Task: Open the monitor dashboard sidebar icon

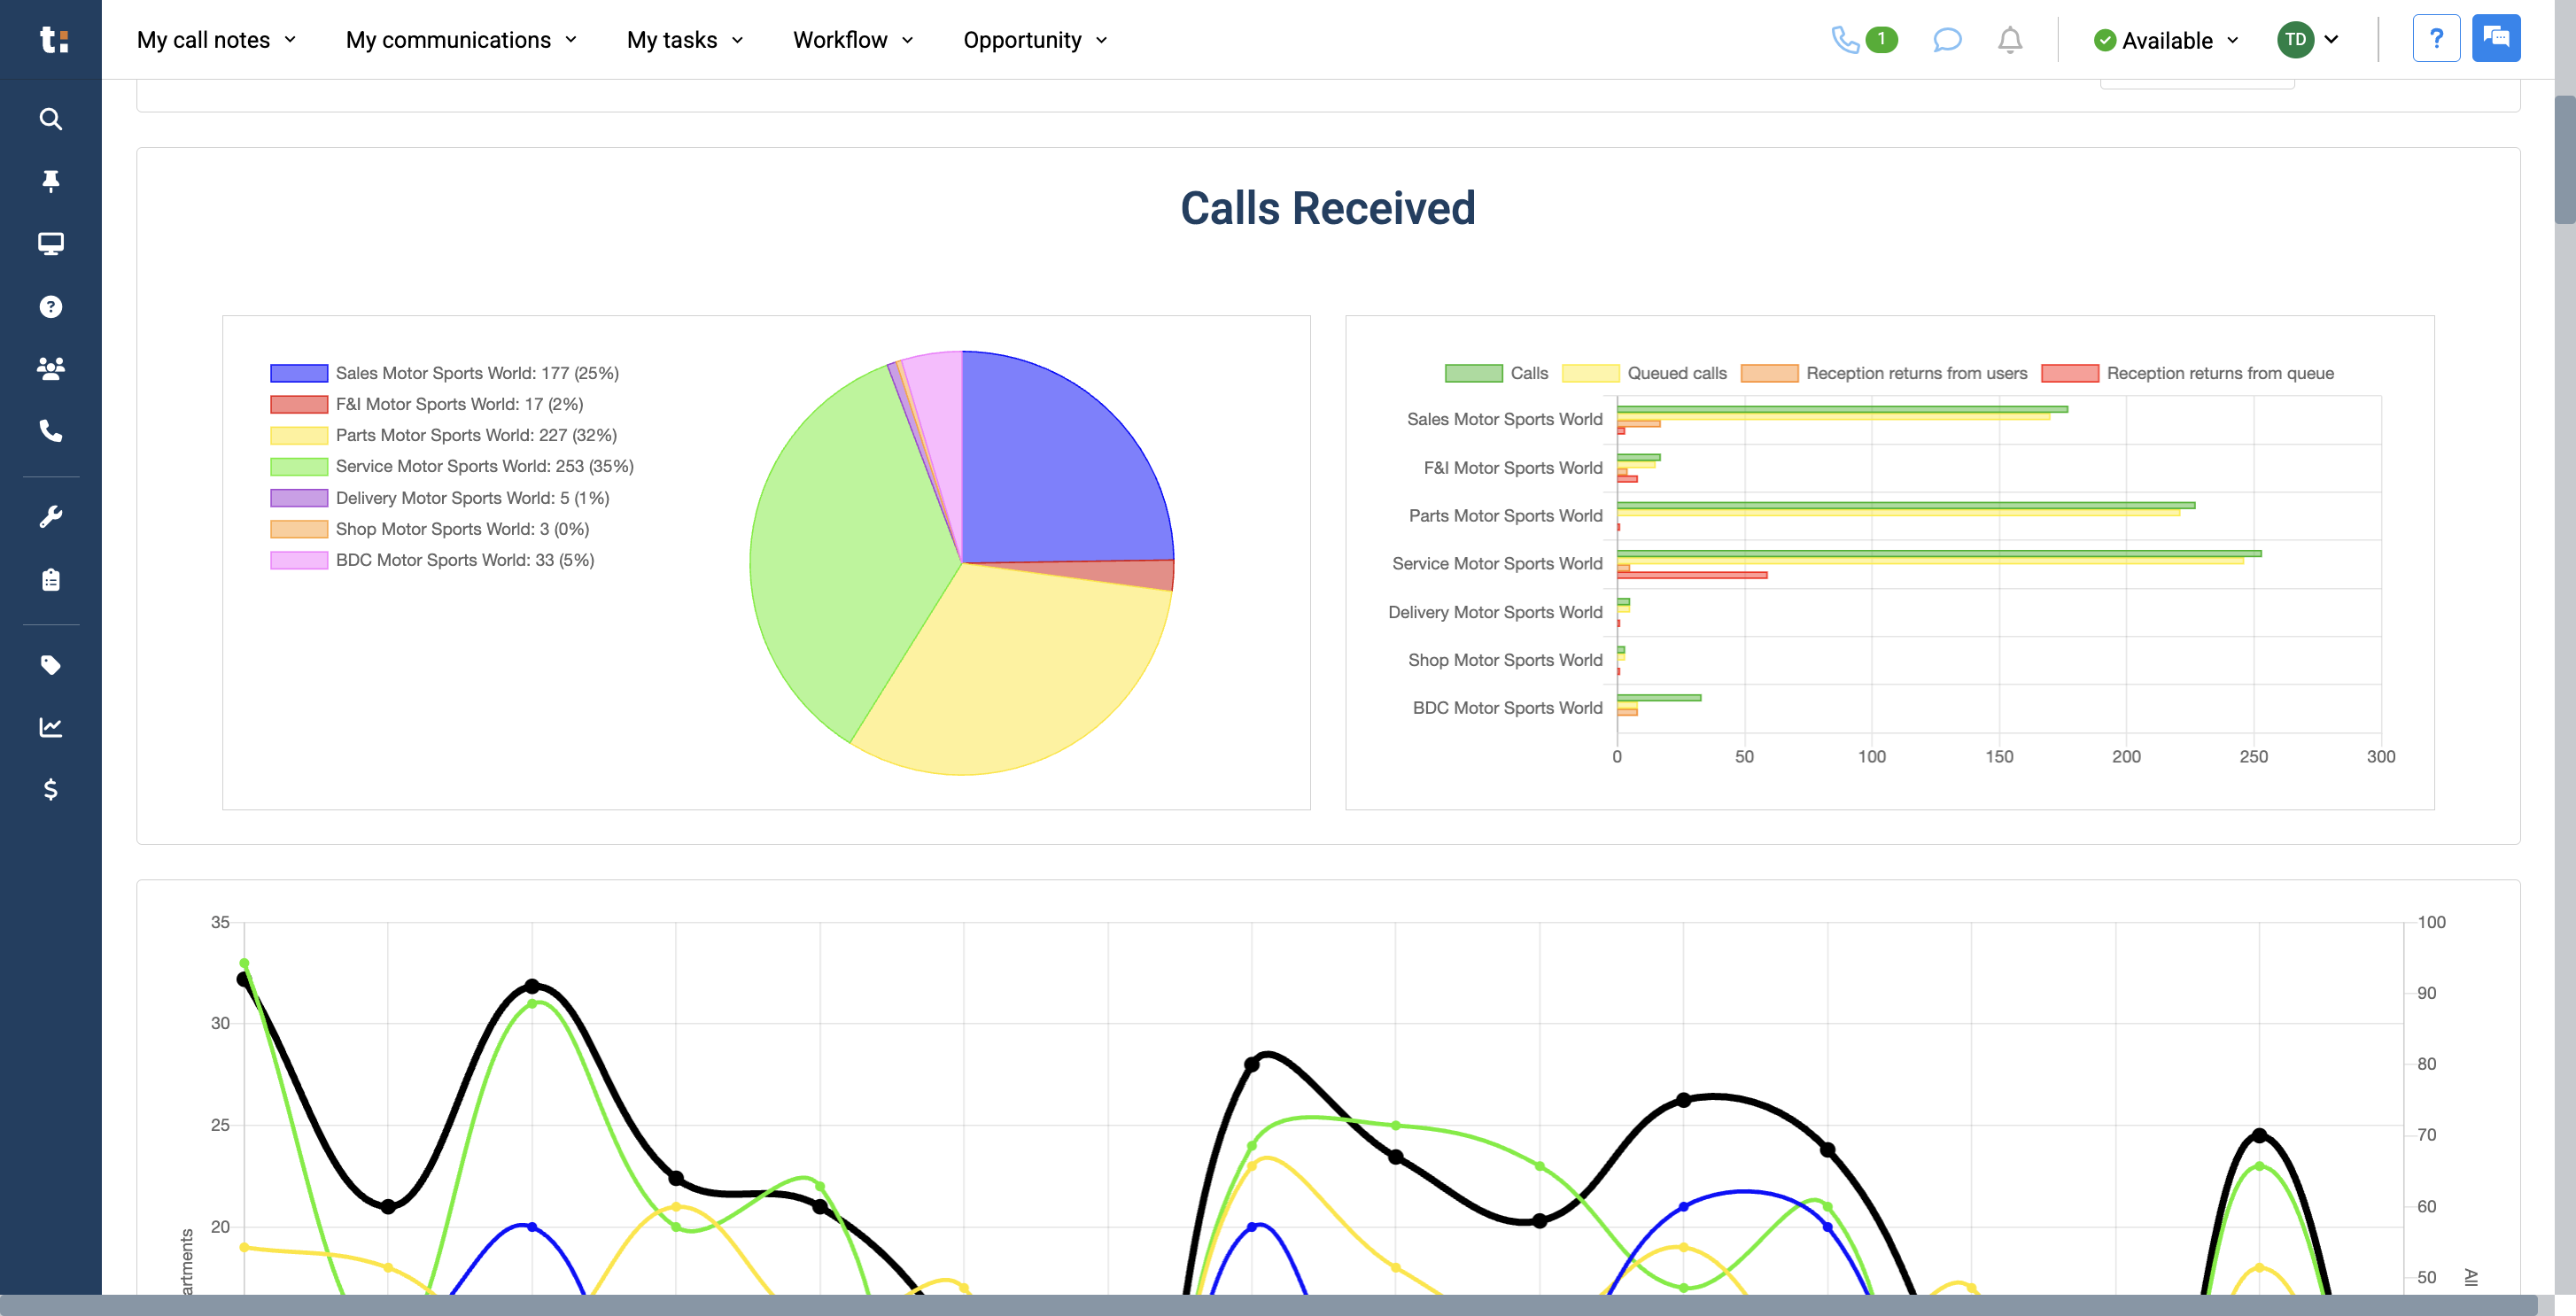Action: click(50, 243)
